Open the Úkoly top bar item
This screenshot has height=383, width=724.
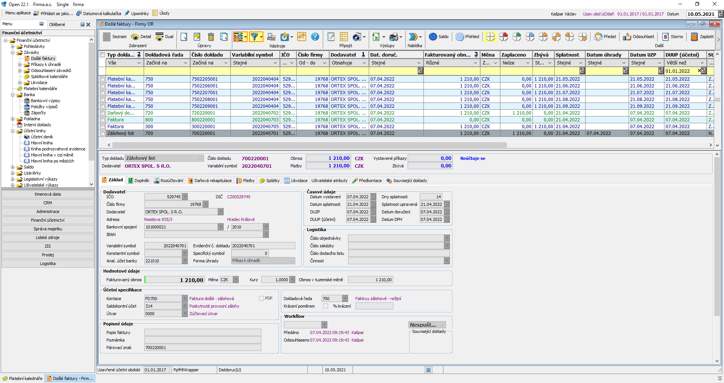pyautogui.click(x=161, y=13)
